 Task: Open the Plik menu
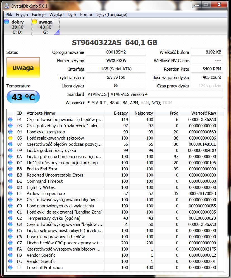pyautogui.click(x=9, y=15)
